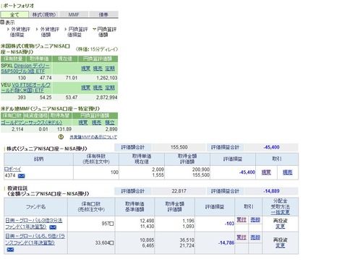The height and width of the screenshot is (264, 347).
Task: Click 一括変更 link in 分配金受取方法 header
Action: coord(280,213)
